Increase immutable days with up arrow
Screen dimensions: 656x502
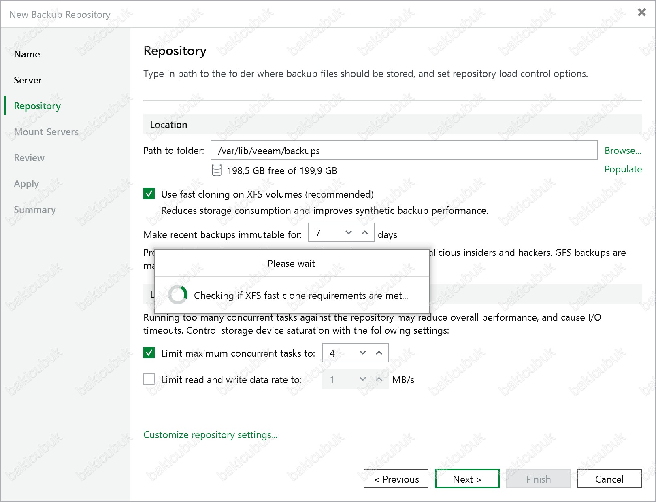click(365, 232)
